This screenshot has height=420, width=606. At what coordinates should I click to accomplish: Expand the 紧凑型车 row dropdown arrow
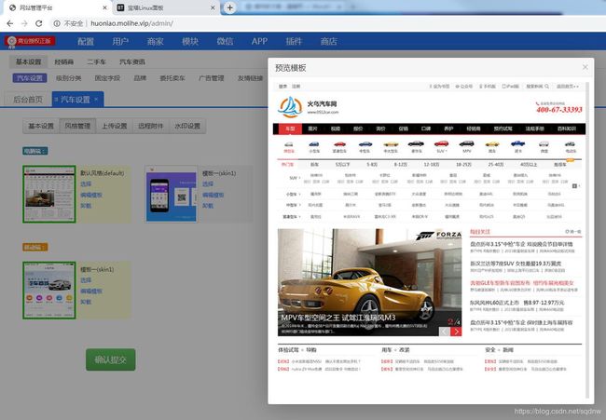299,217
